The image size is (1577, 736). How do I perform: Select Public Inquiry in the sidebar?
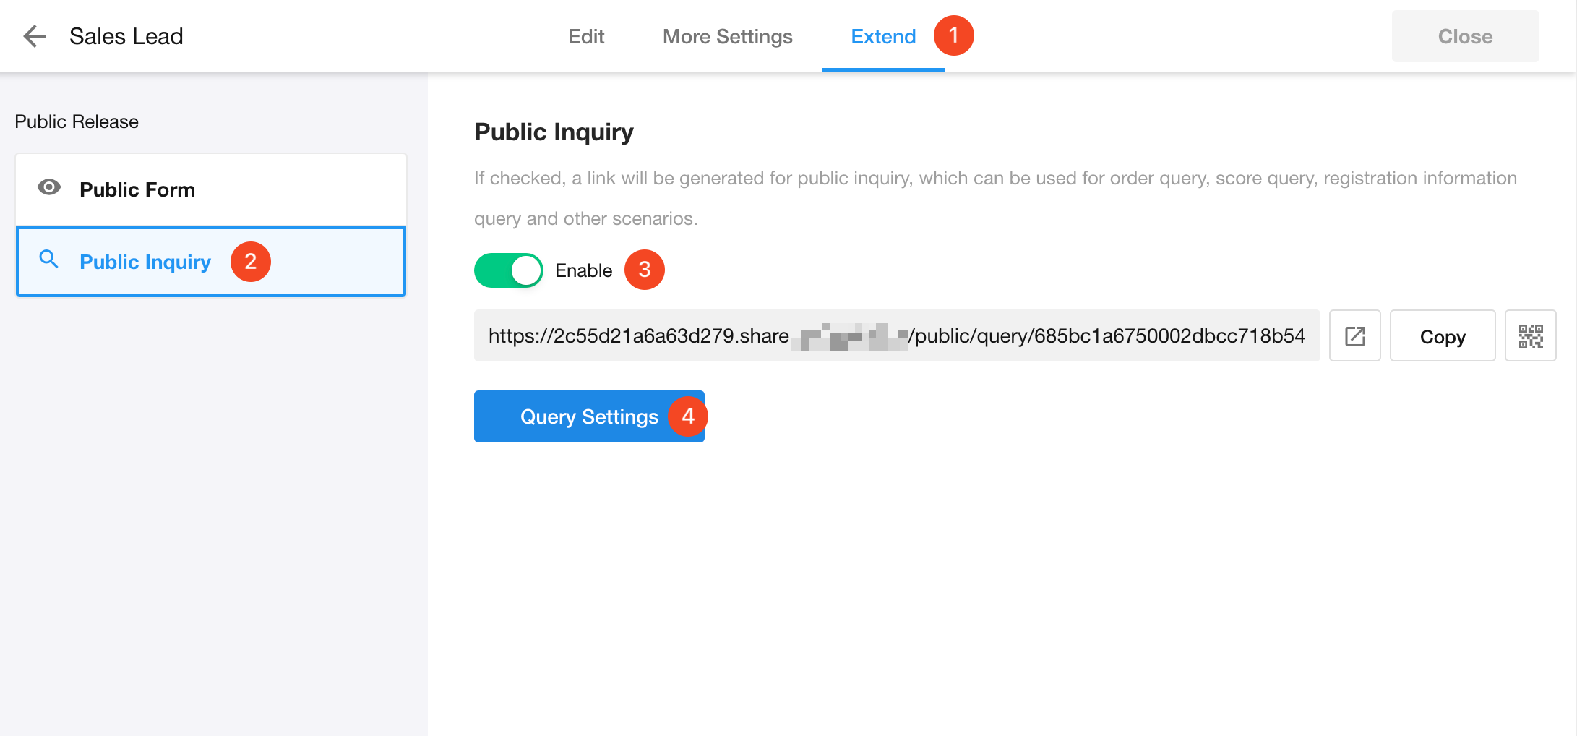[x=145, y=262]
